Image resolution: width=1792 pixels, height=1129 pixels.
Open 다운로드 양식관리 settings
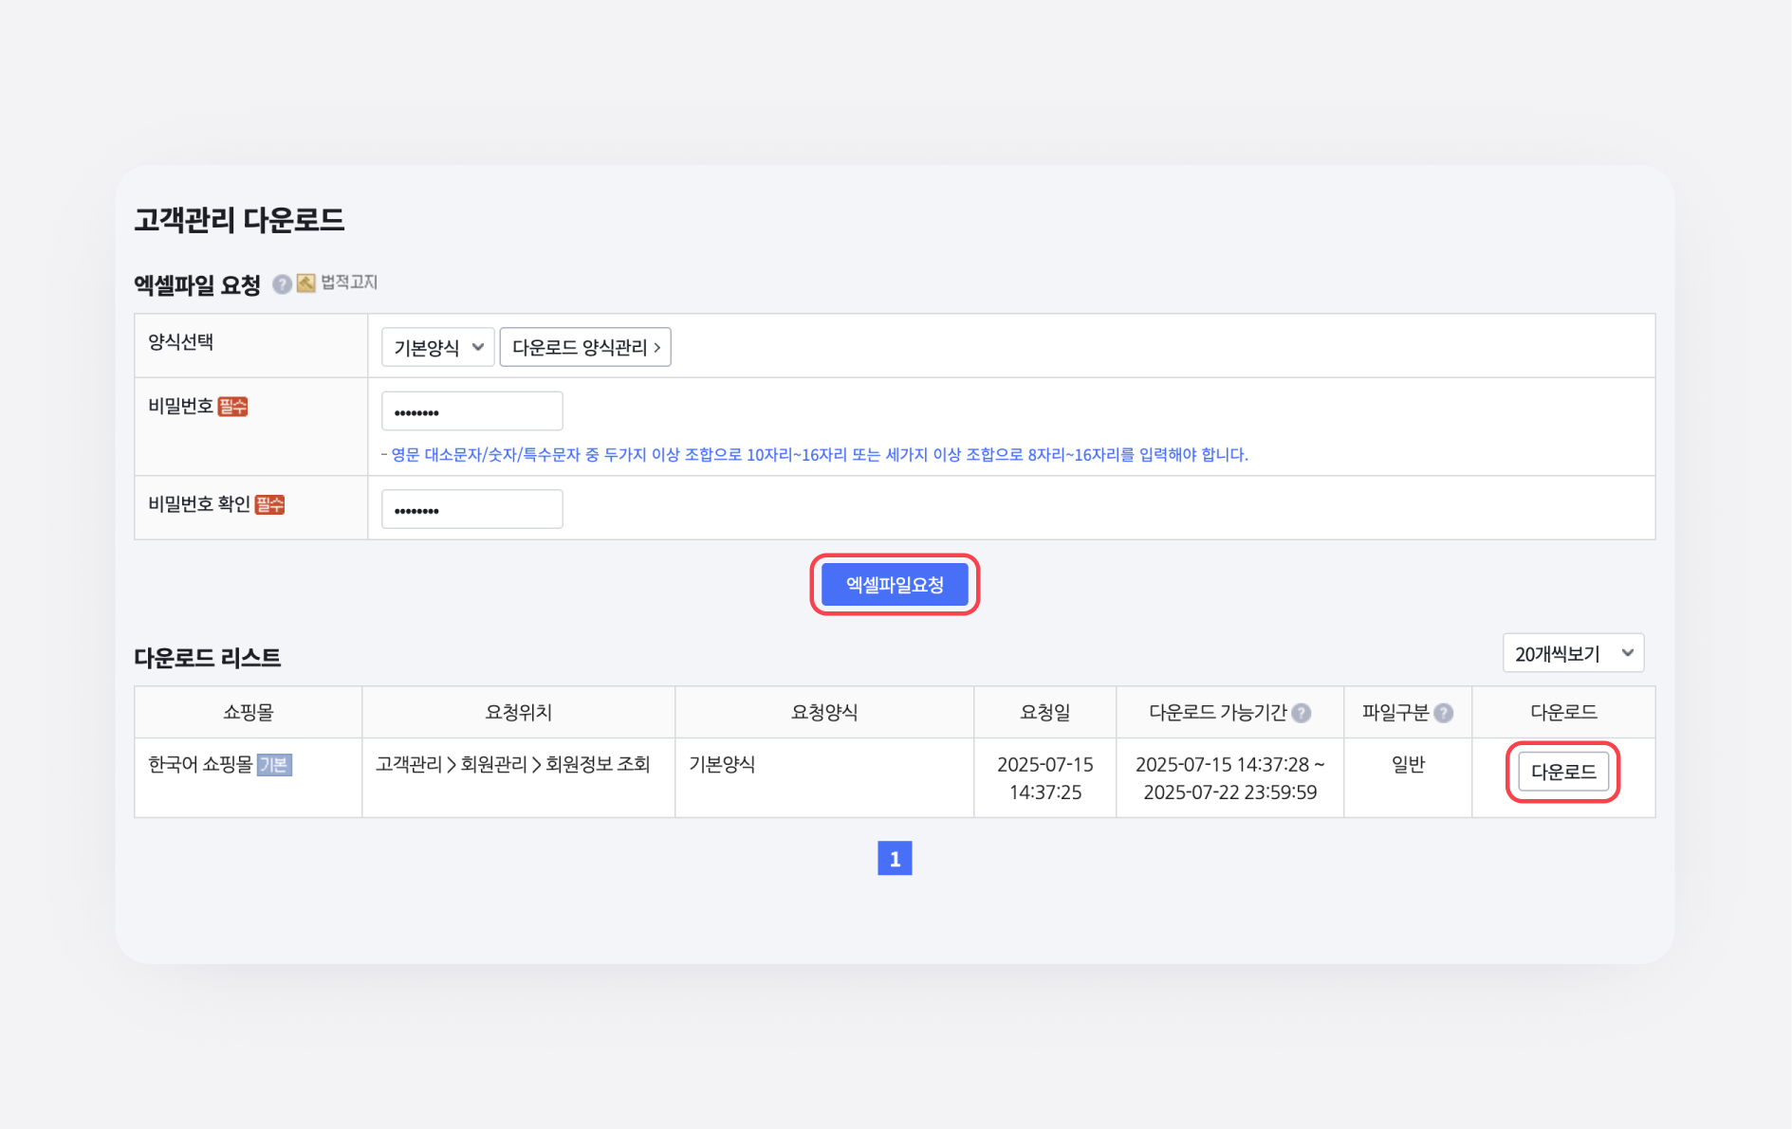click(585, 347)
